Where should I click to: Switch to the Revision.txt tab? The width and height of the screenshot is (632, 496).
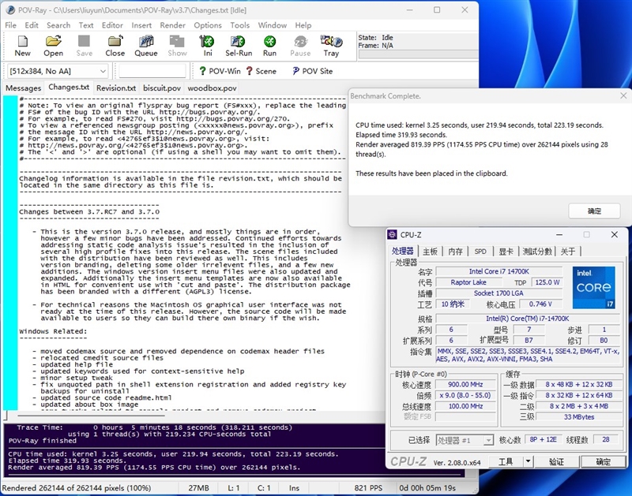116,88
